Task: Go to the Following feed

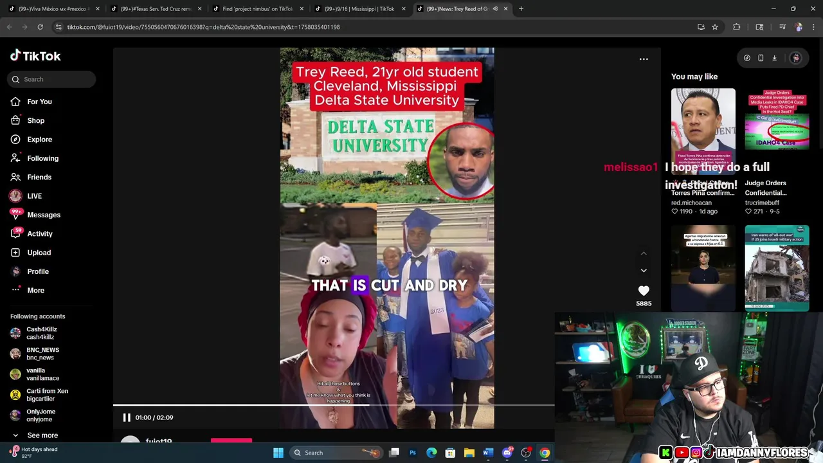Action: tap(42, 158)
